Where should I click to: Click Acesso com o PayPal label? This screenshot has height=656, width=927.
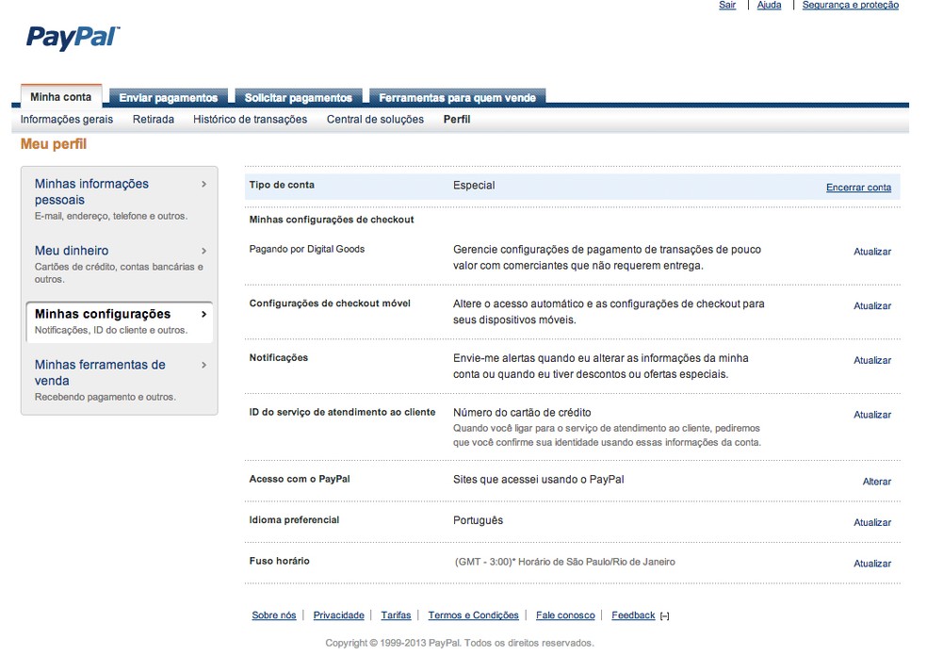click(x=300, y=479)
